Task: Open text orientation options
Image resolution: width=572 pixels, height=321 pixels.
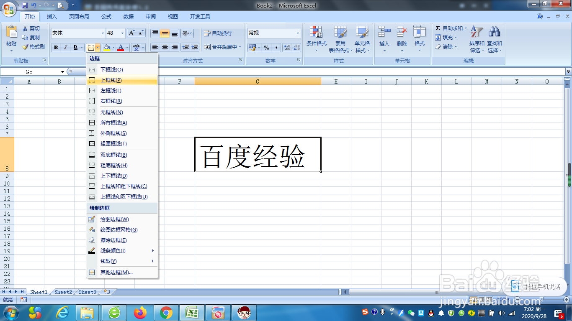Action: (187, 33)
